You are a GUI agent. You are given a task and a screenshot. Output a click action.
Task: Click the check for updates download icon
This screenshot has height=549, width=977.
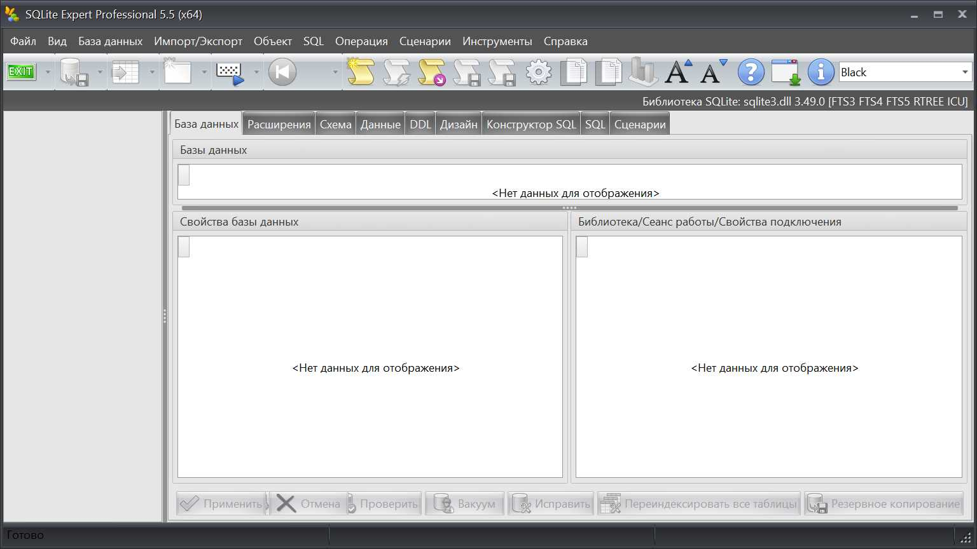coord(786,72)
